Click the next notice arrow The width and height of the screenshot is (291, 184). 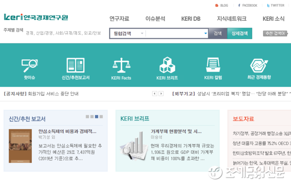161,94
